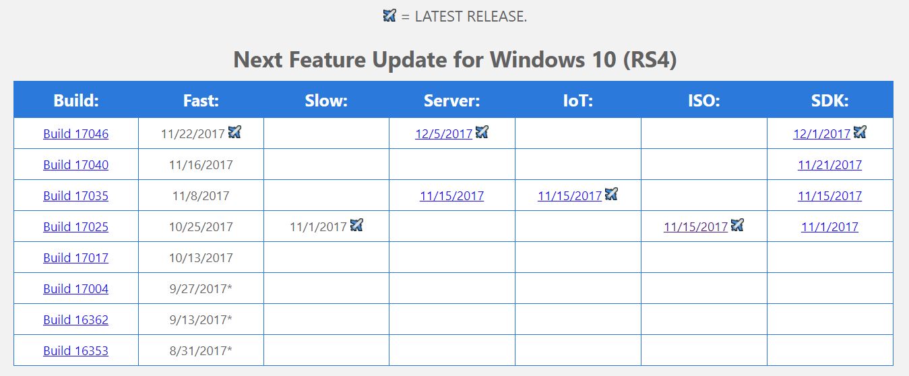The width and height of the screenshot is (909, 376).
Task: Click airplane icon next to Server 12/5/2017
Action: [482, 132]
